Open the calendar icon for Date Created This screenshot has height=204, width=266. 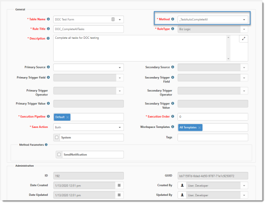pyautogui.click(x=119, y=185)
